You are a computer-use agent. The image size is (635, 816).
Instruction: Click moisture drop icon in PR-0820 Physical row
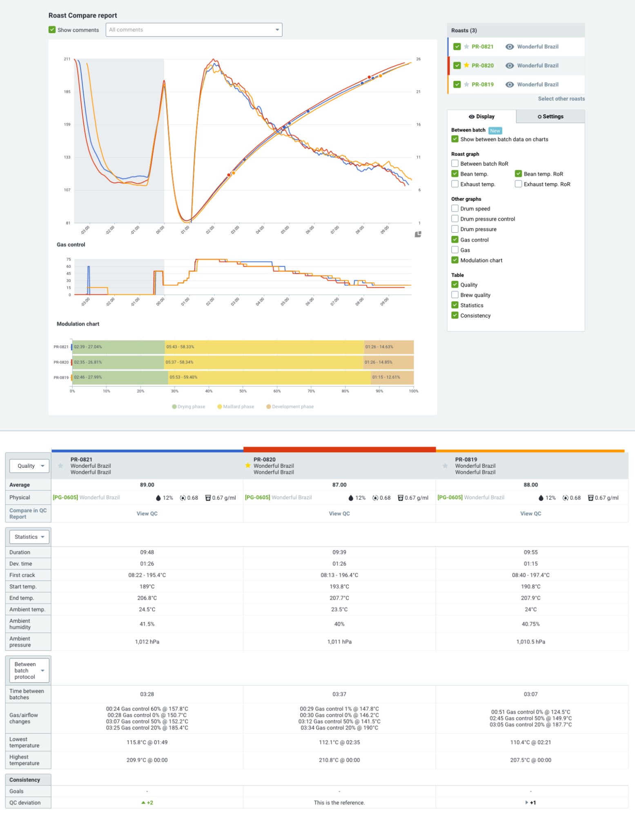point(351,498)
